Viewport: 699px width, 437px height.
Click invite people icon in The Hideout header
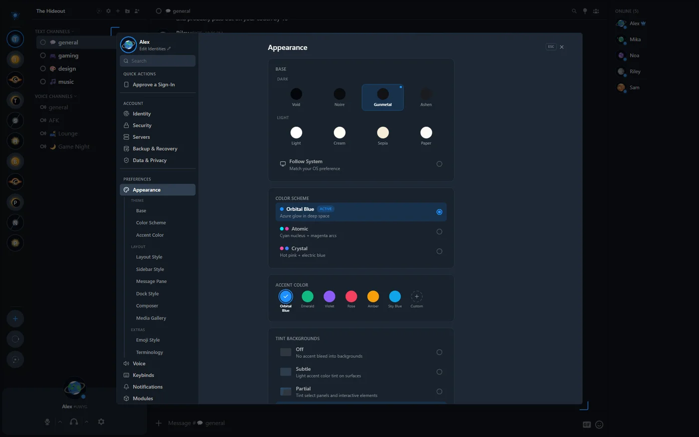click(x=137, y=11)
